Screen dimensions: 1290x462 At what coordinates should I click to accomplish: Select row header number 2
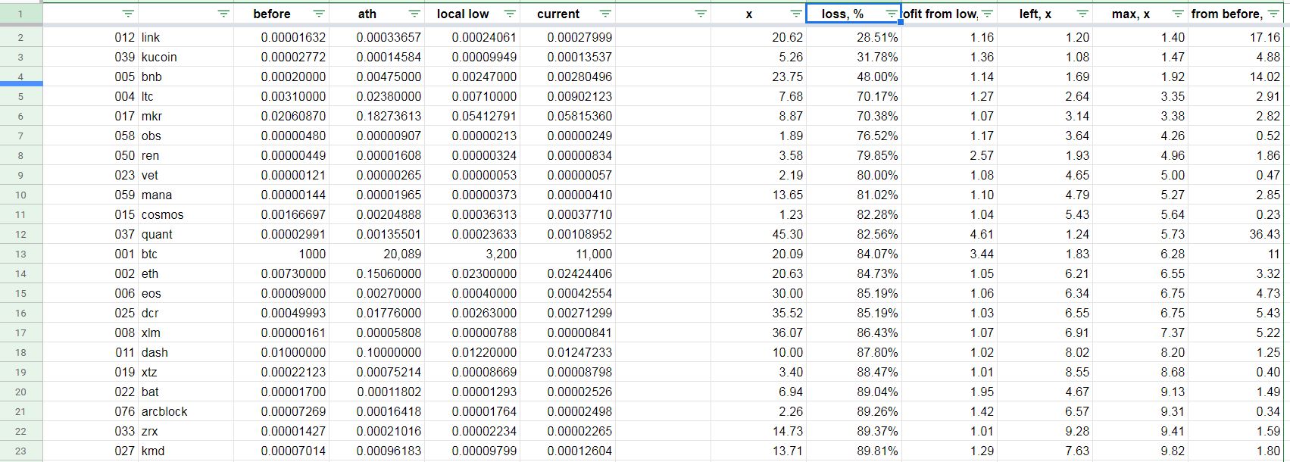click(x=20, y=37)
